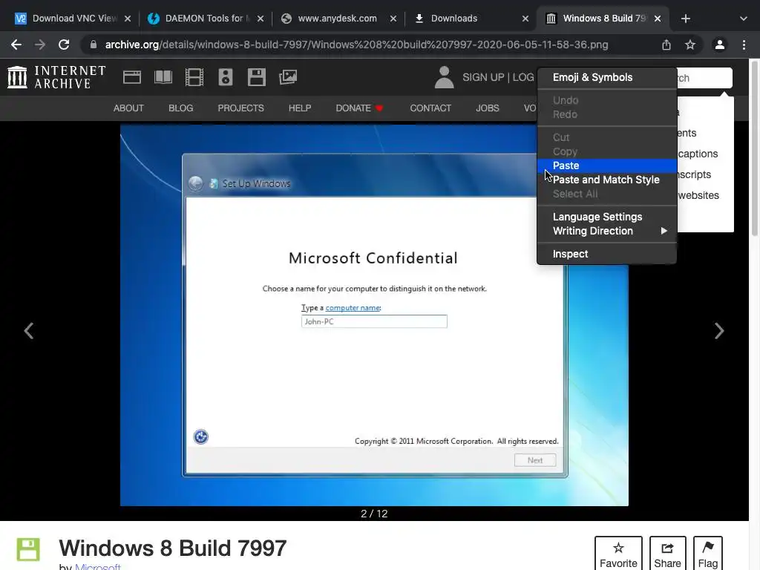The image size is (760, 570).
Task: Click the Share button
Action: pos(667,554)
